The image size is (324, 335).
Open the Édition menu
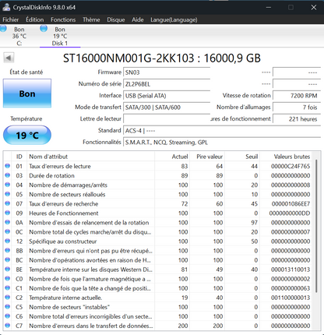tap(34, 19)
